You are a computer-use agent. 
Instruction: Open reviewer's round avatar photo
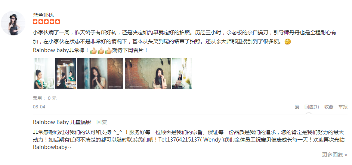point(13,23)
